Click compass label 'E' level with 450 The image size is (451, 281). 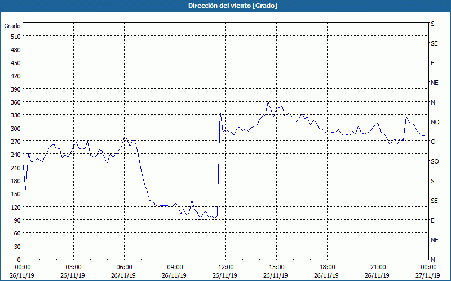pyautogui.click(x=432, y=63)
